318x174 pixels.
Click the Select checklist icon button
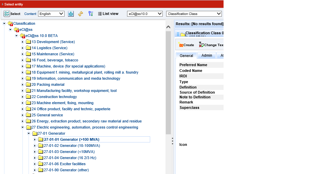click(7, 14)
